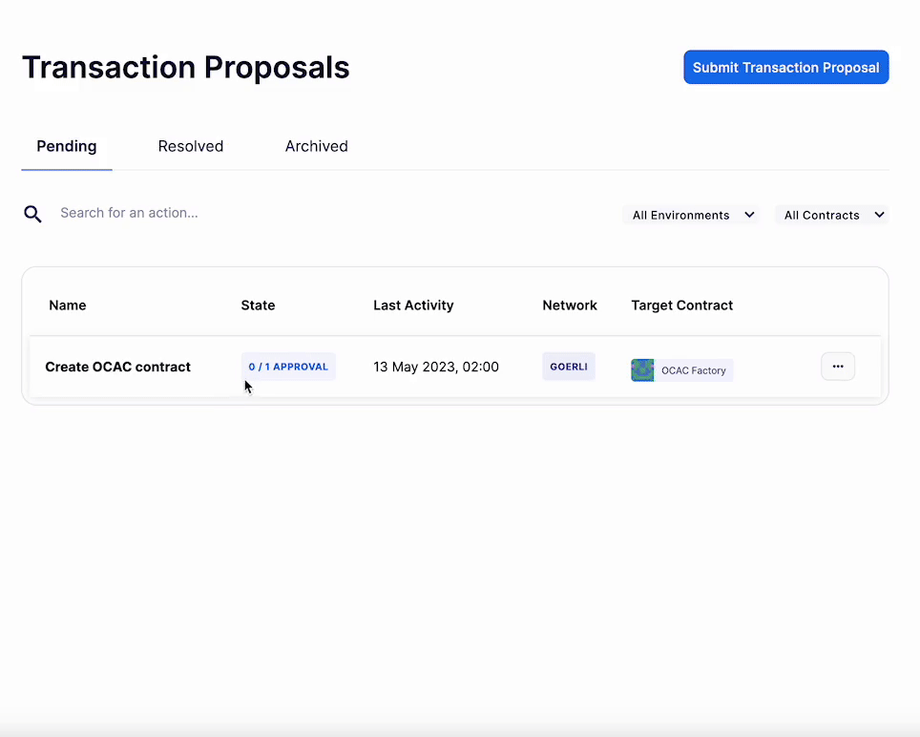Open the All Contracts dropdown
920x737 pixels.
829,215
